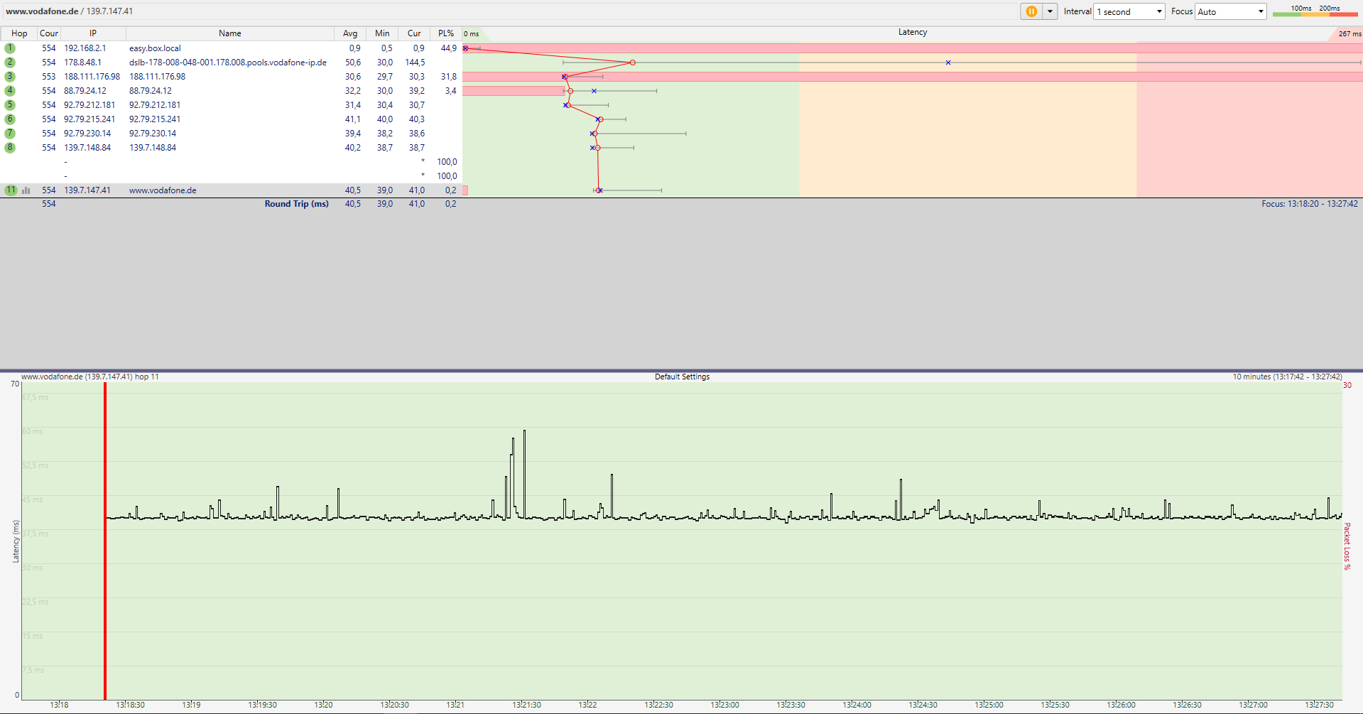Click the IP column header
1363x714 pixels.
pyautogui.click(x=93, y=33)
